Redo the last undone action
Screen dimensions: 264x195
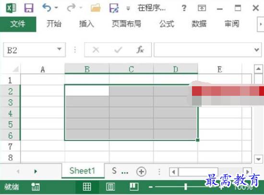point(71,8)
